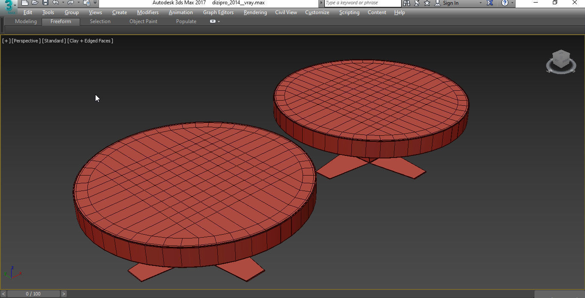
Task: Expand the Quick Access Toolbar customize arrow
Action: pyautogui.click(x=95, y=3)
